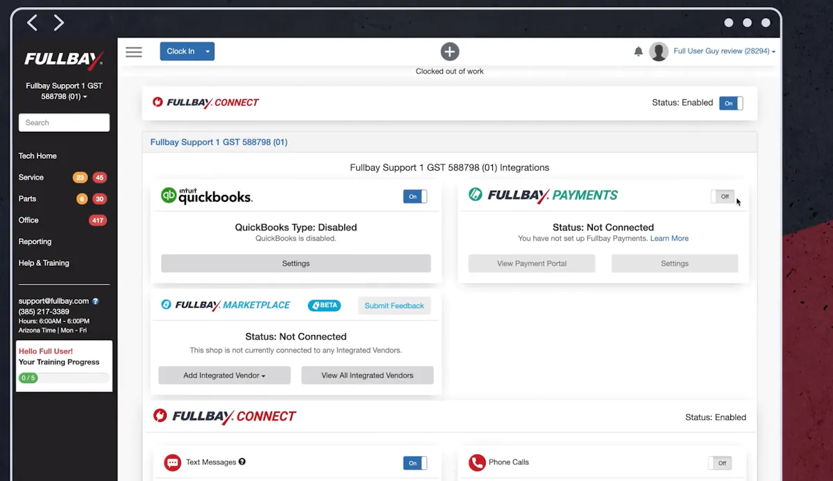Follow the Learn More link
The image size is (833, 481).
669,239
